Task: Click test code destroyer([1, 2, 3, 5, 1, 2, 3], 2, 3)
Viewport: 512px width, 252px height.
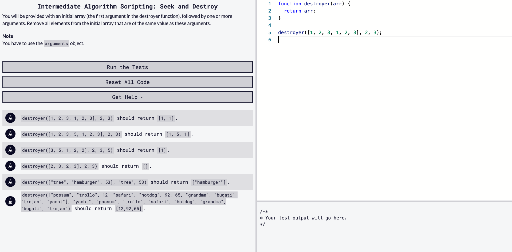Action: pos(71,134)
